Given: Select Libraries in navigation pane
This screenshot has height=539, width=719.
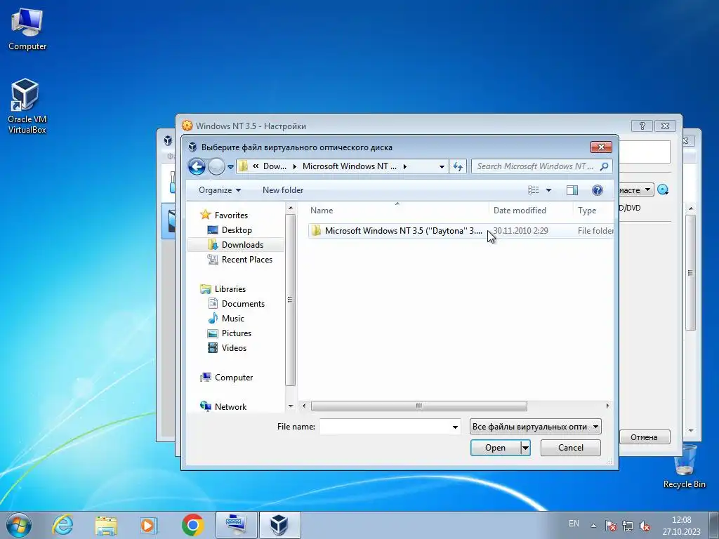Looking at the screenshot, I should (x=223, y=288).
